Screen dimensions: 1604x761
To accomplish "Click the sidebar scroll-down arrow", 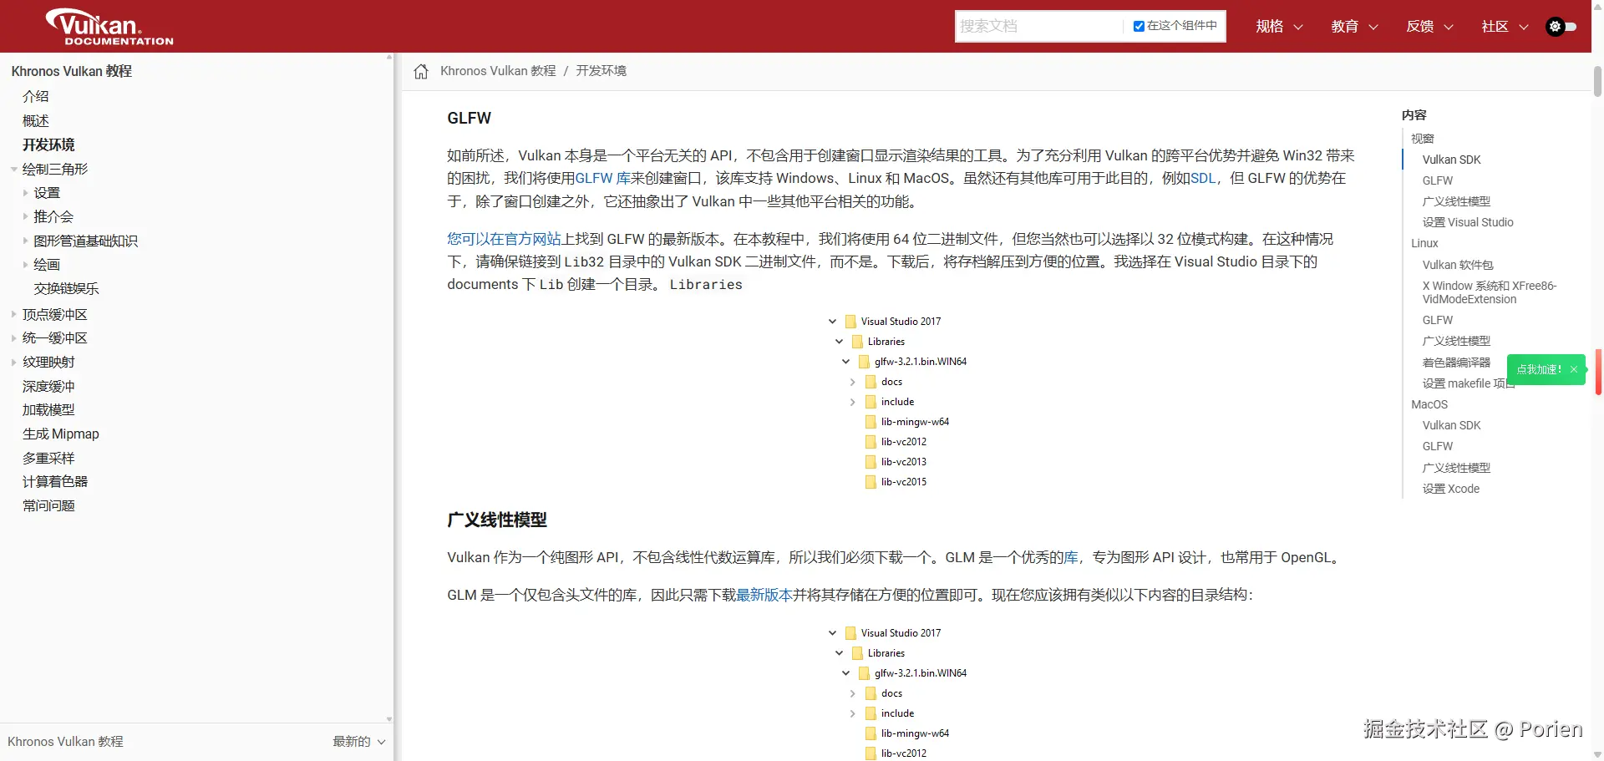I will click(389, 718).
